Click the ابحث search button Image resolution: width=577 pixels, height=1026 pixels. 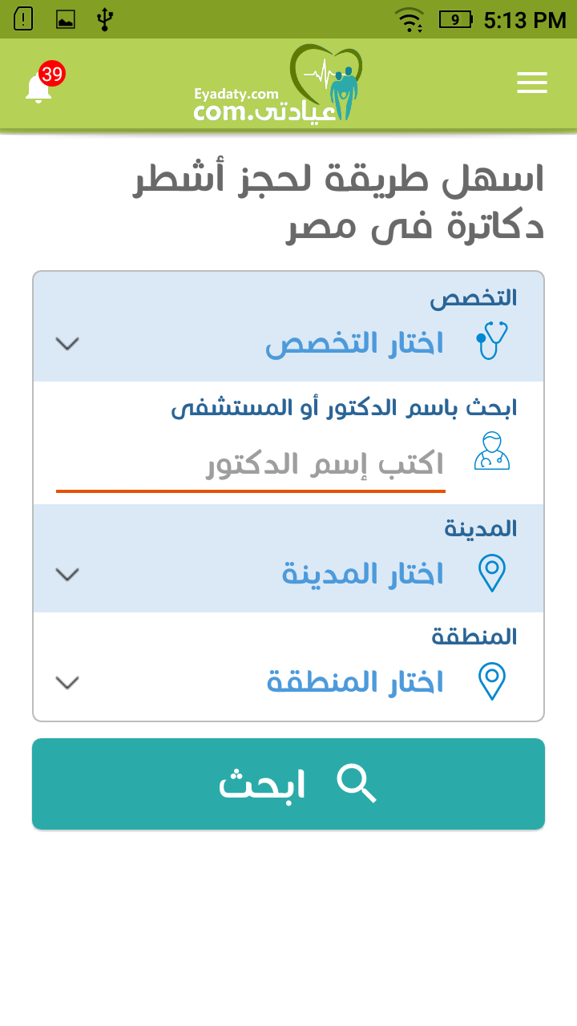(288, 784)
